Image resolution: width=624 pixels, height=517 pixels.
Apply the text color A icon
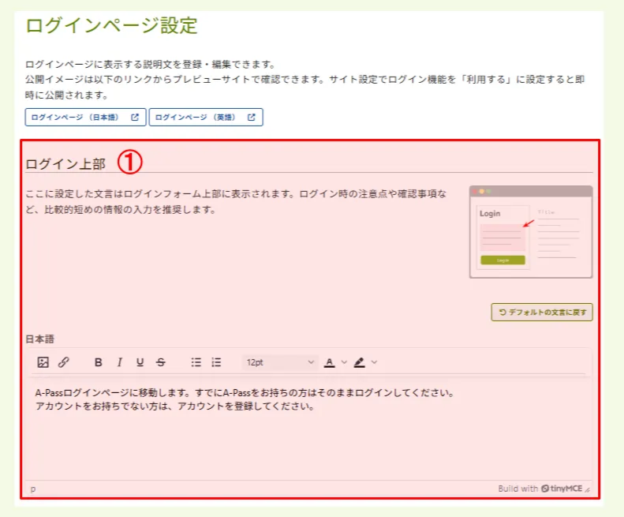(330, 362)
